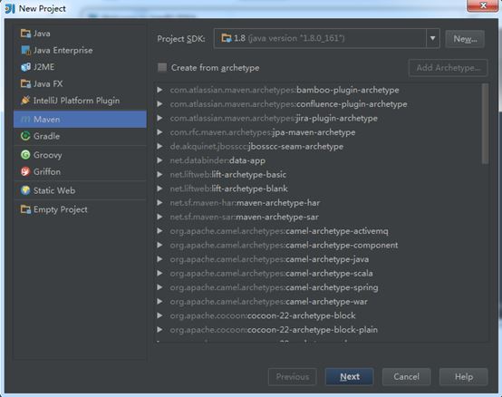Click the Next button
This screenshot has width=502, height=397.
coord(349,376)
